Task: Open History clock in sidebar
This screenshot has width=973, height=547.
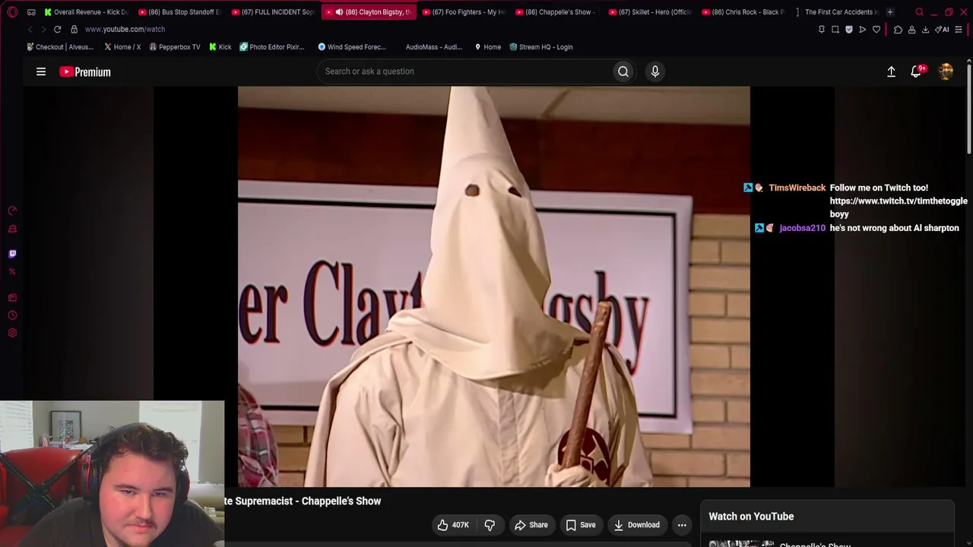Action: pyautogui.click(x=12, y=315)
